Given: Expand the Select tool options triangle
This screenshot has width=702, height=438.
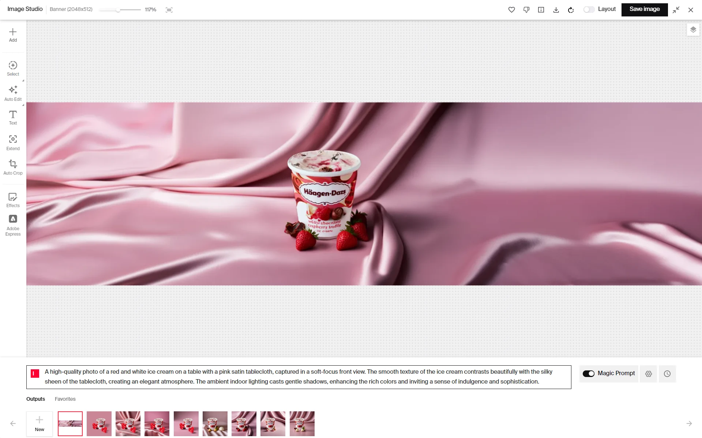Looking at the screenshot, I should click(x=23, y=80).
